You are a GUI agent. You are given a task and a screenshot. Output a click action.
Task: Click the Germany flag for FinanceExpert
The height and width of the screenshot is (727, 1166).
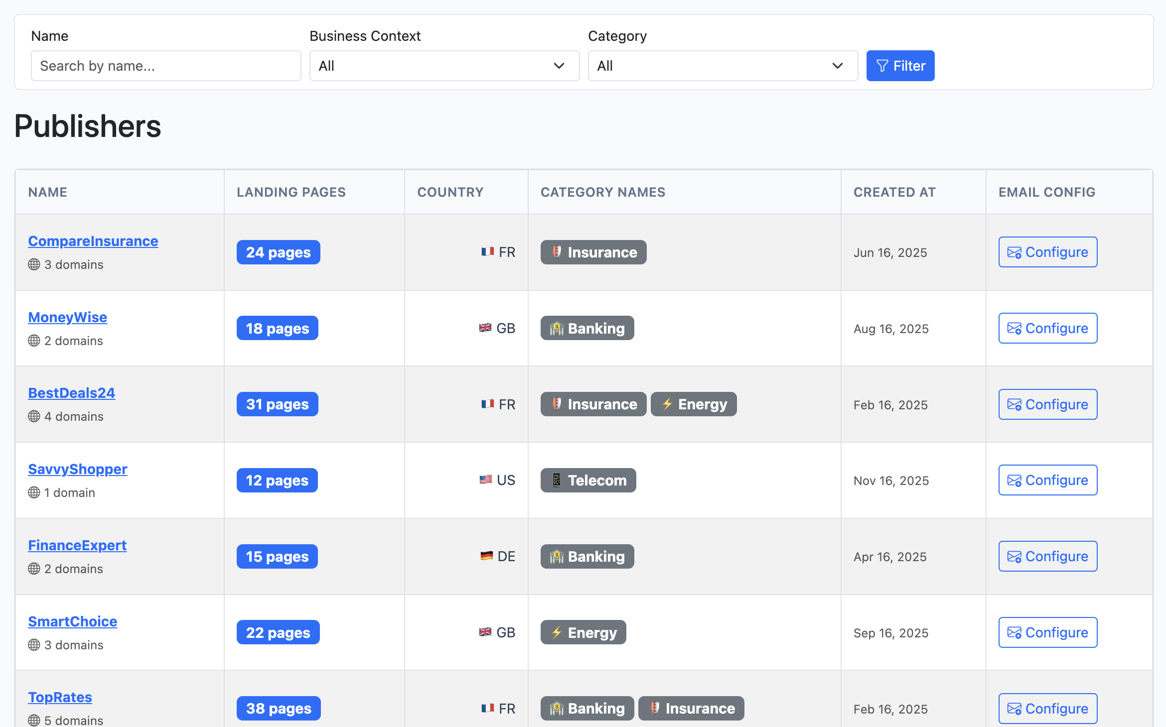pyautogui.click(x=486, y=556)
